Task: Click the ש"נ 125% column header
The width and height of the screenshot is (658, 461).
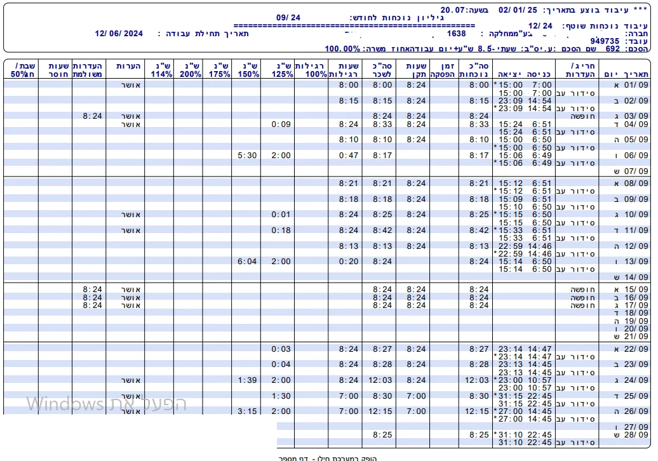Action: [281, 70]
